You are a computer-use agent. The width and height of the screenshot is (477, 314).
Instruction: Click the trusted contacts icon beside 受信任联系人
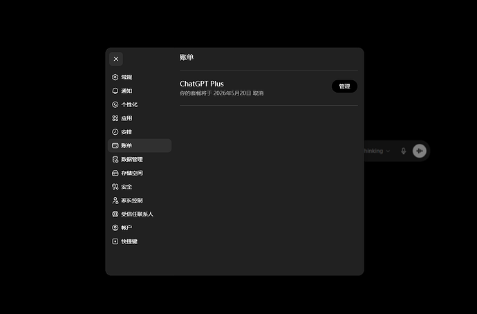coord(115,214)
